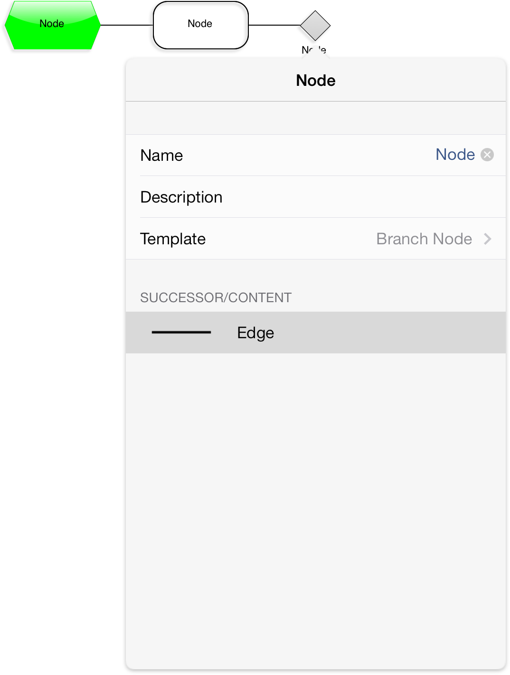Tap the blank gray section above Name
510x675 pixels.
[x=316, y=118]
